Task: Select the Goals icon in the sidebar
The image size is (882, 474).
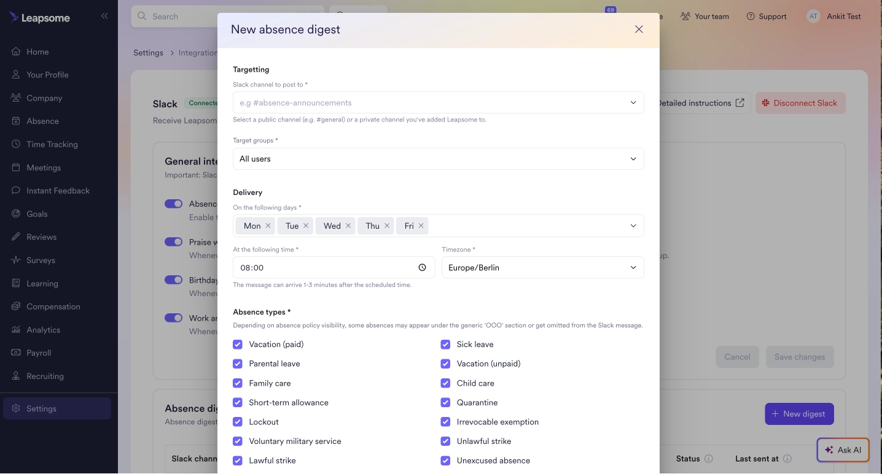Action: tap(15, 213)
